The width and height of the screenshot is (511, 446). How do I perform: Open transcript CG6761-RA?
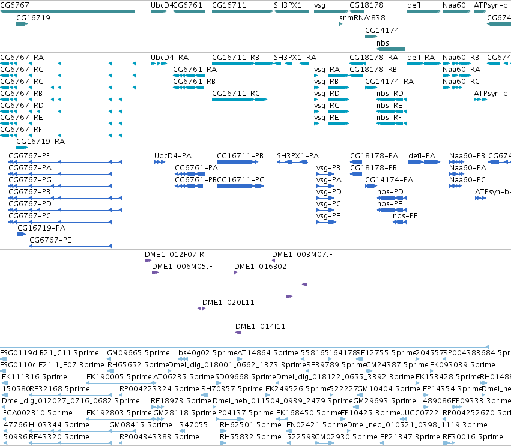coord(189,76)
